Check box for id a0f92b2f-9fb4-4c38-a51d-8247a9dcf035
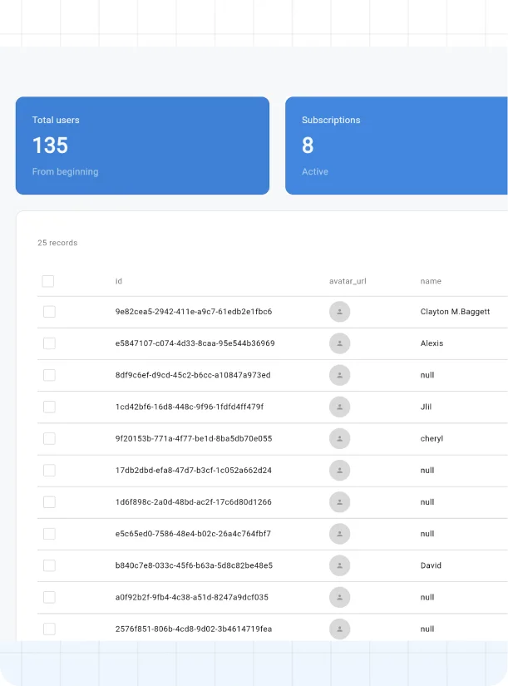508x686 pixels. (x=49, y=597)
